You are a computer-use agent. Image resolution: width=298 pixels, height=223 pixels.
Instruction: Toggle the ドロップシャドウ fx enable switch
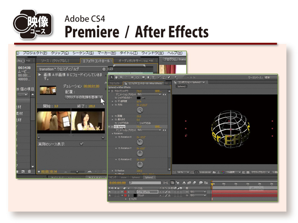pyautogui.click(x=112, y=91)
